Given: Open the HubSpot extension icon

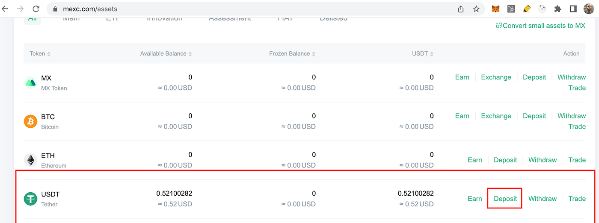Looking at the screenshot, I should (511, 9).
